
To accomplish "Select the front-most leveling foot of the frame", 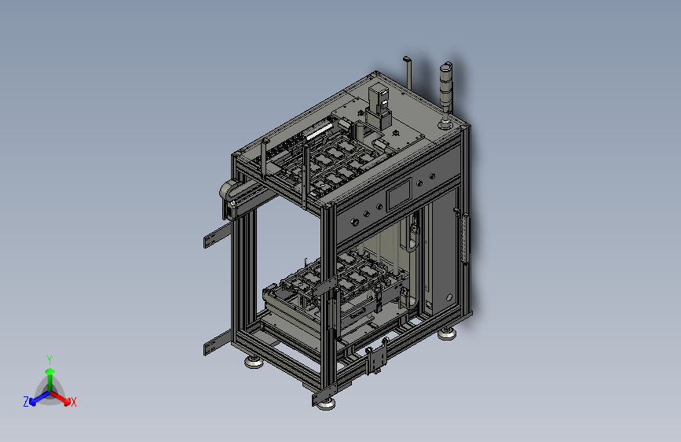I will pyautogui.click(x=326, y=404).
